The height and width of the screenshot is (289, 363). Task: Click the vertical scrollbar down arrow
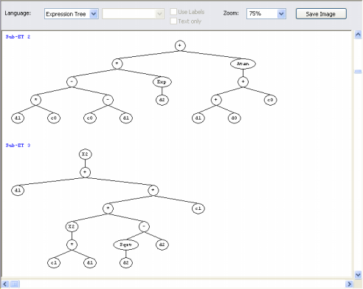[358, 274]
